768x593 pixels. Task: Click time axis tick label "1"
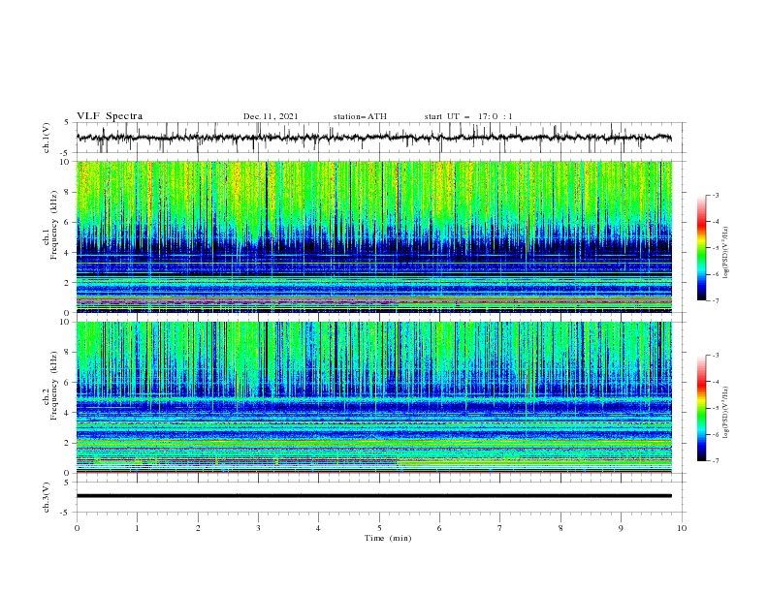click(137, 528)
